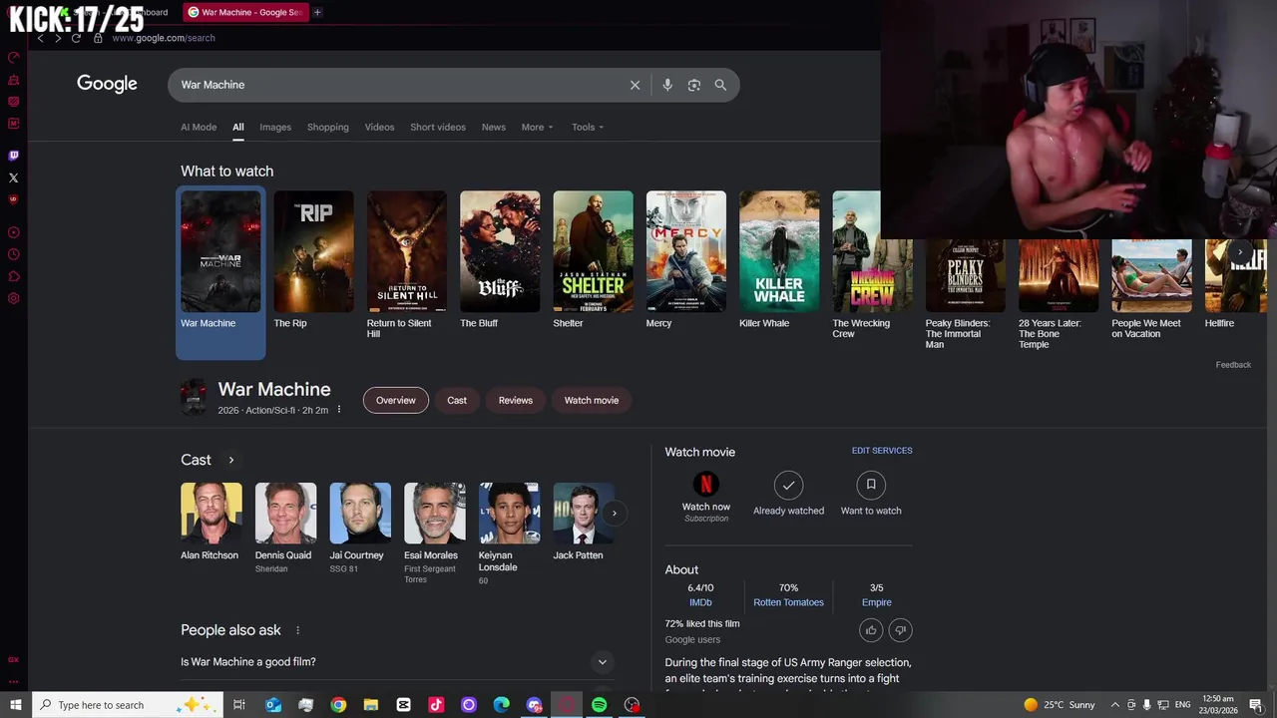
Task: Open Spotify from the taskbar
Action: (599, 705)
